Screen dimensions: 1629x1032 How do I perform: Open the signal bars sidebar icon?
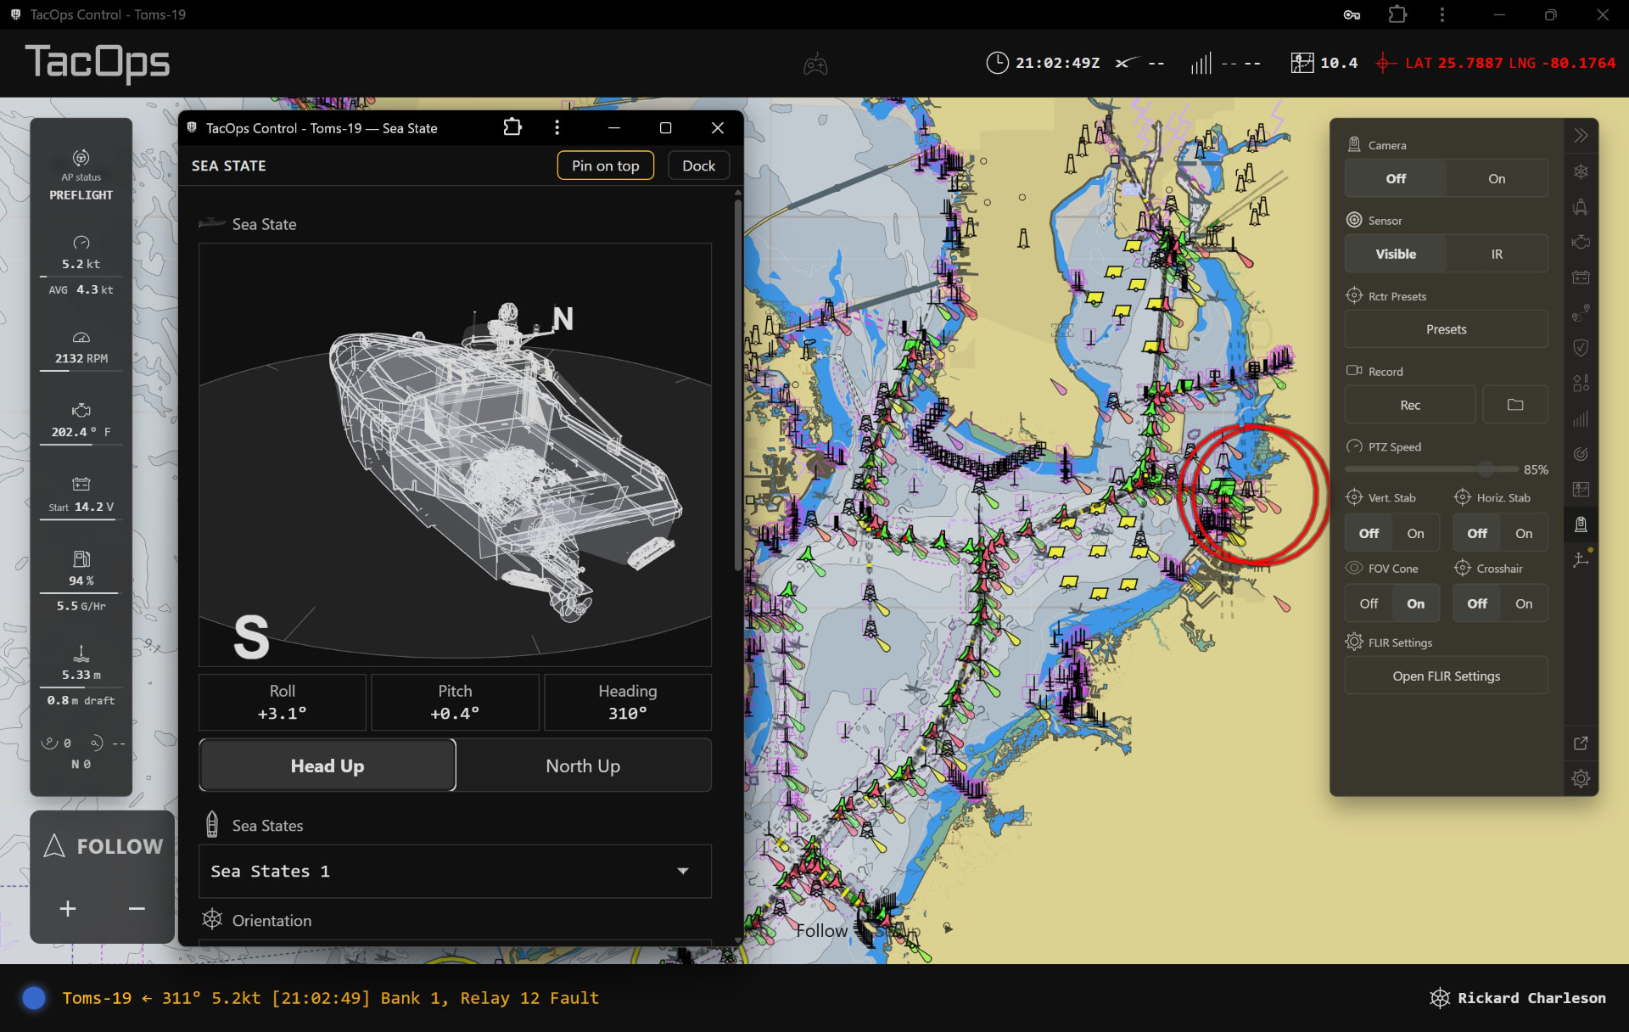click(1581, 419)
